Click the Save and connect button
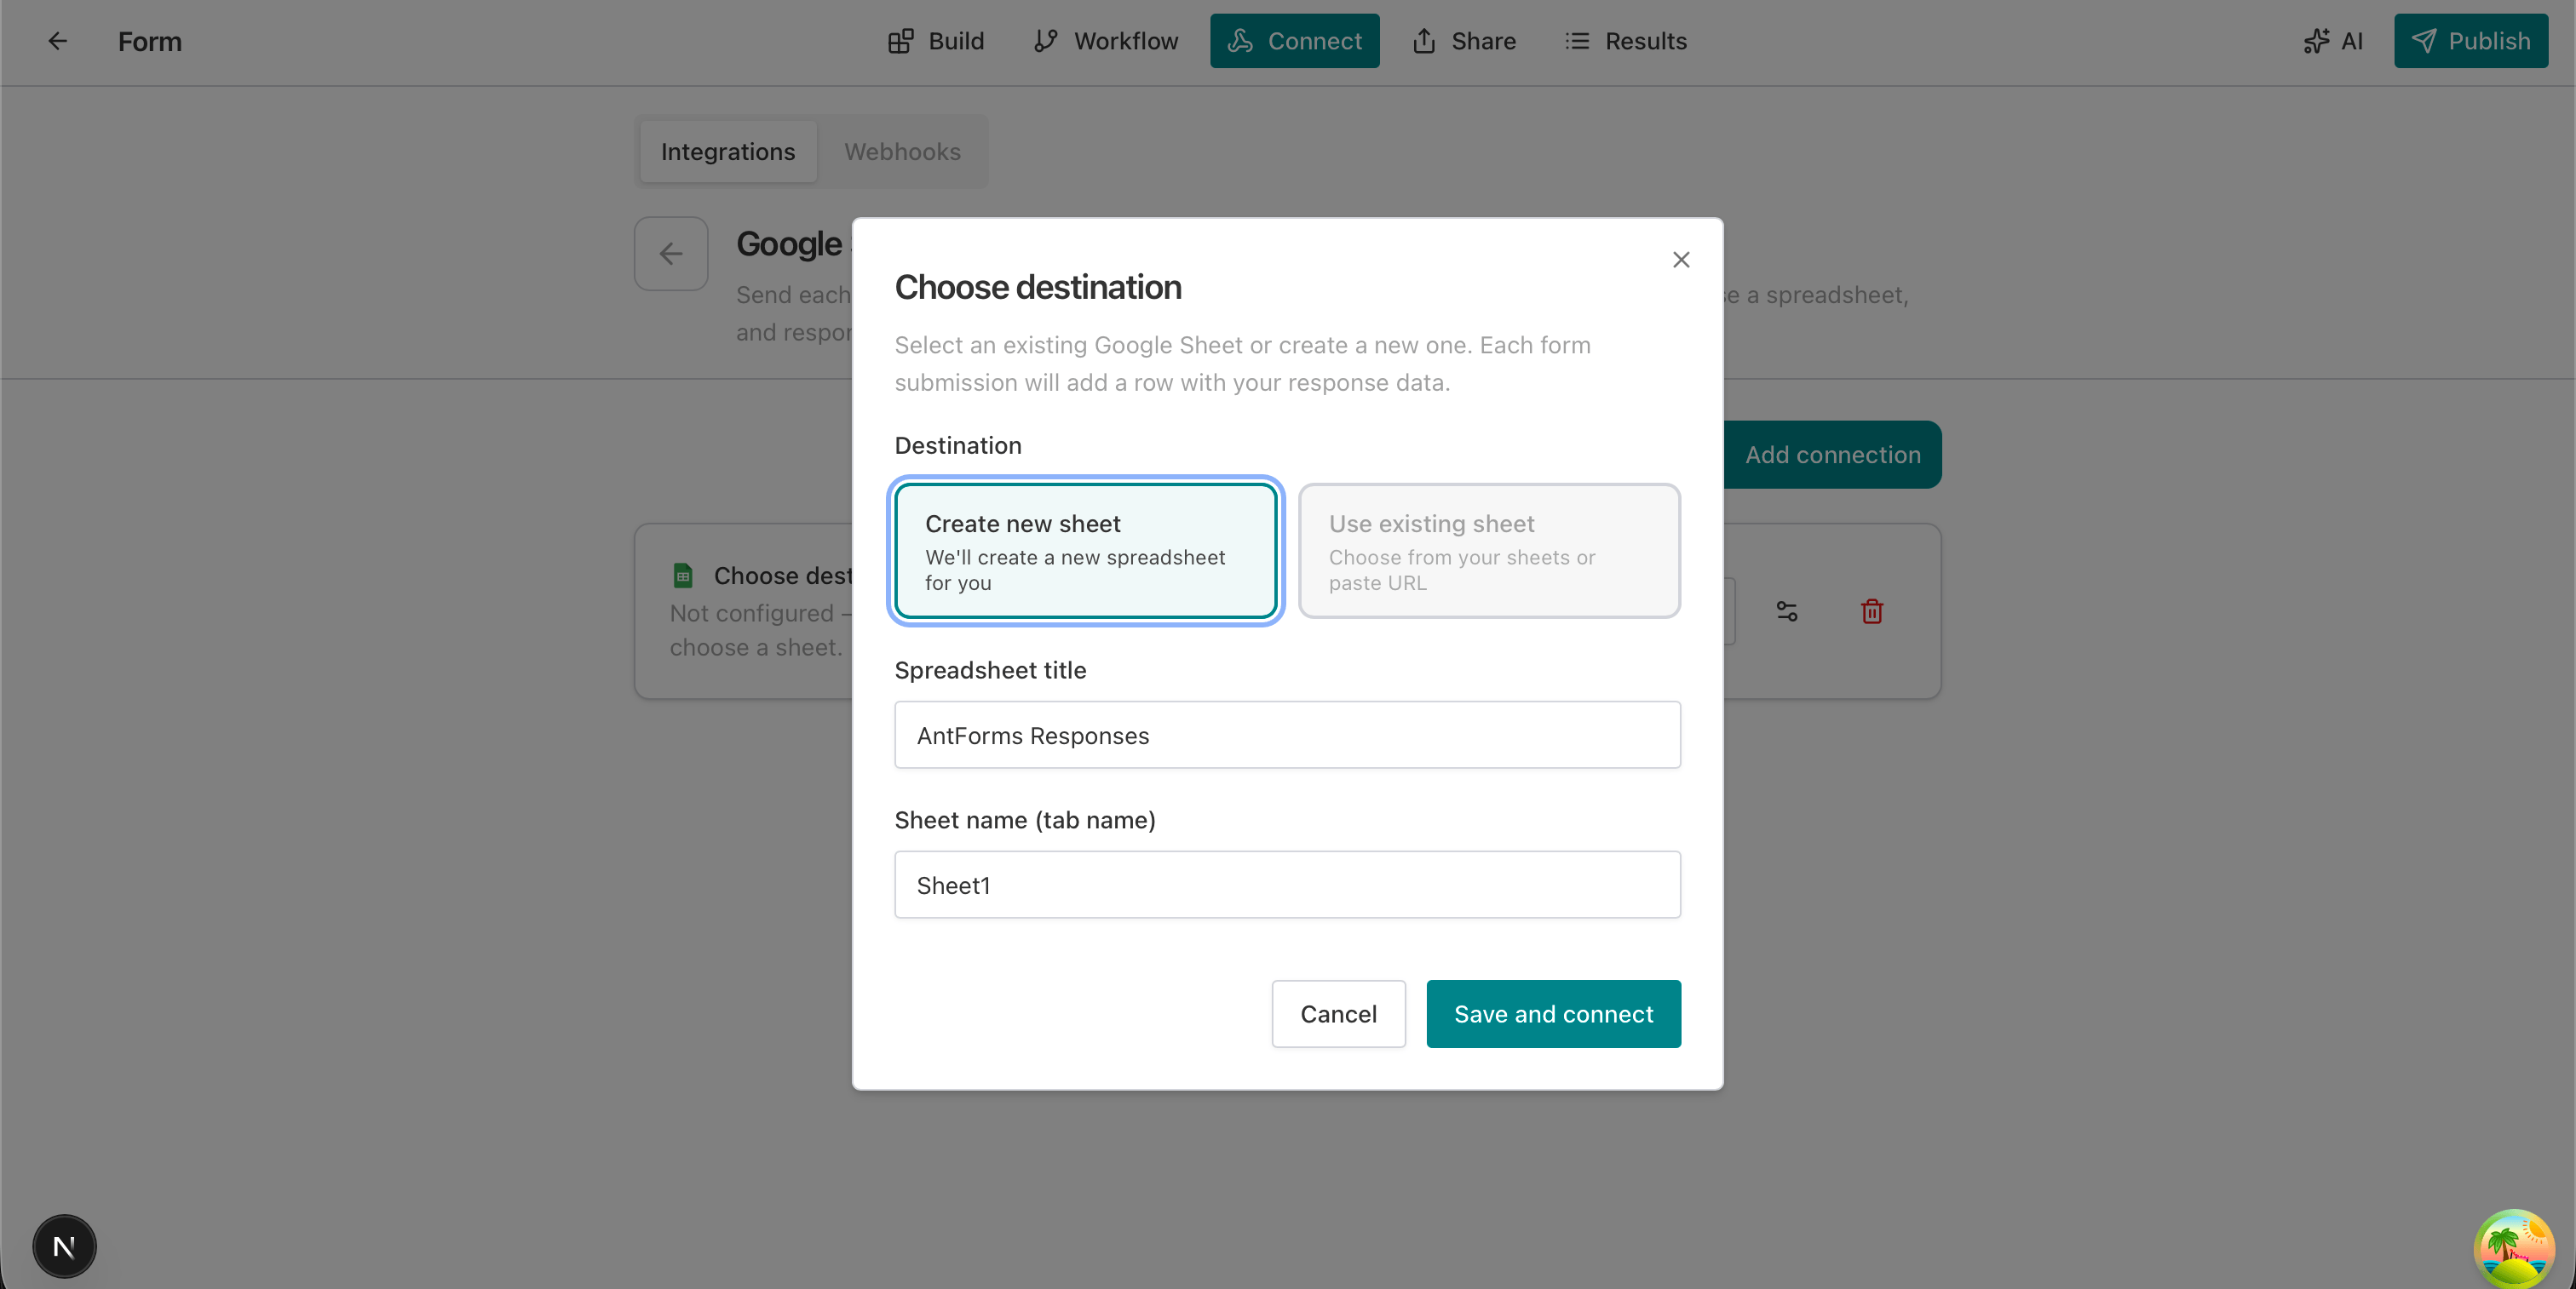This screenshot has width=2576, height=1289. click(1553, 1013)
